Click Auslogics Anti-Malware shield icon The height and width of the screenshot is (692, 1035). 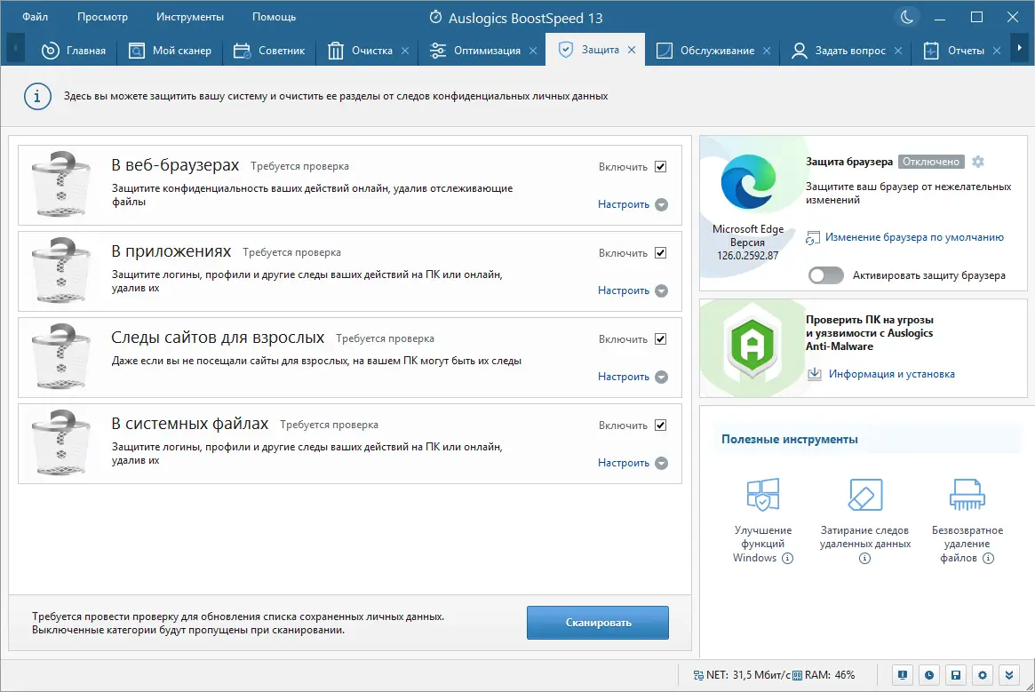tap(752, 345)
